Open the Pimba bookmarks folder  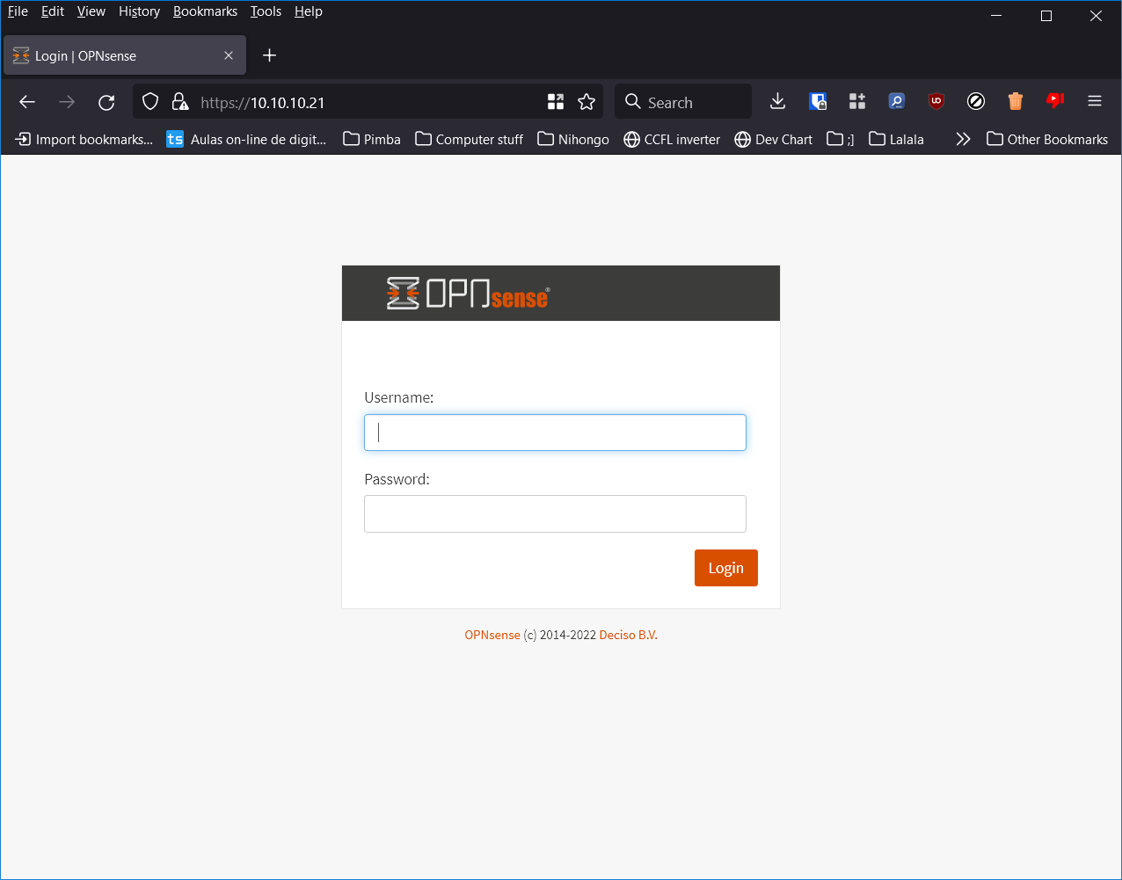[371, 138]
